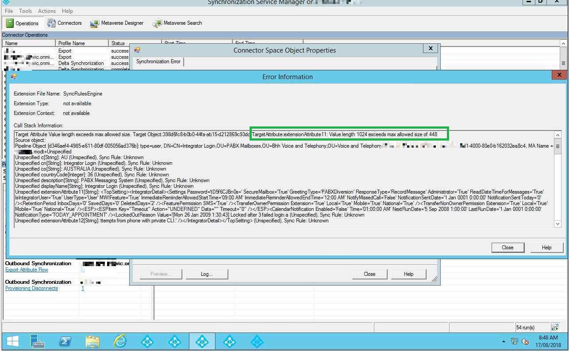Open Windows PowerShell from the taskbar
Screen dimensions: 569x351
click(x=65, y=341)
